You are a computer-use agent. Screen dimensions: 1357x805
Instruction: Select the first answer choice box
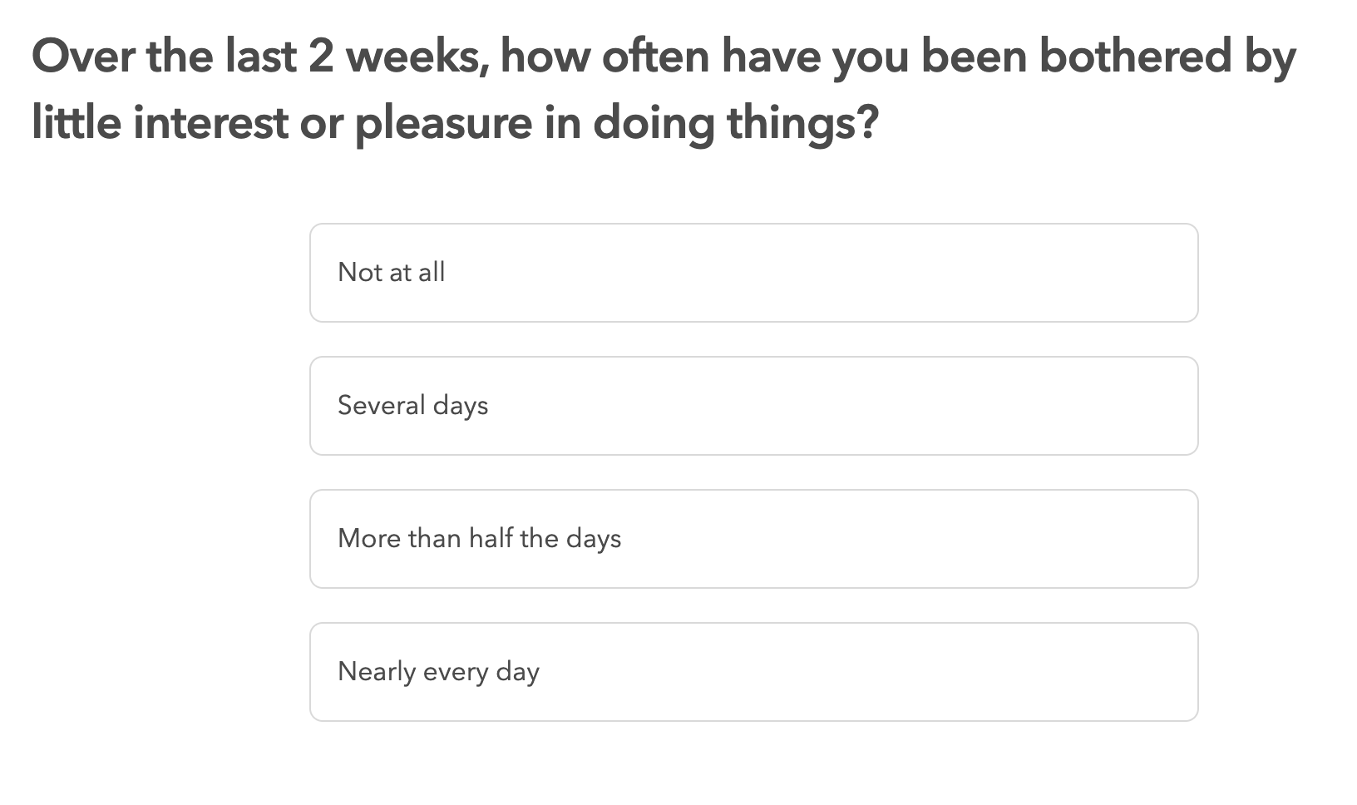[753, 273]
